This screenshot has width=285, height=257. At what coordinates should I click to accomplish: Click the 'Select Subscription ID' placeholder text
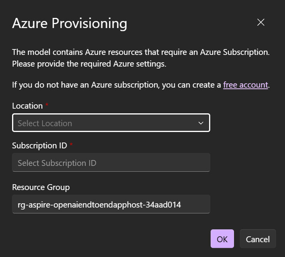point(57,163)
